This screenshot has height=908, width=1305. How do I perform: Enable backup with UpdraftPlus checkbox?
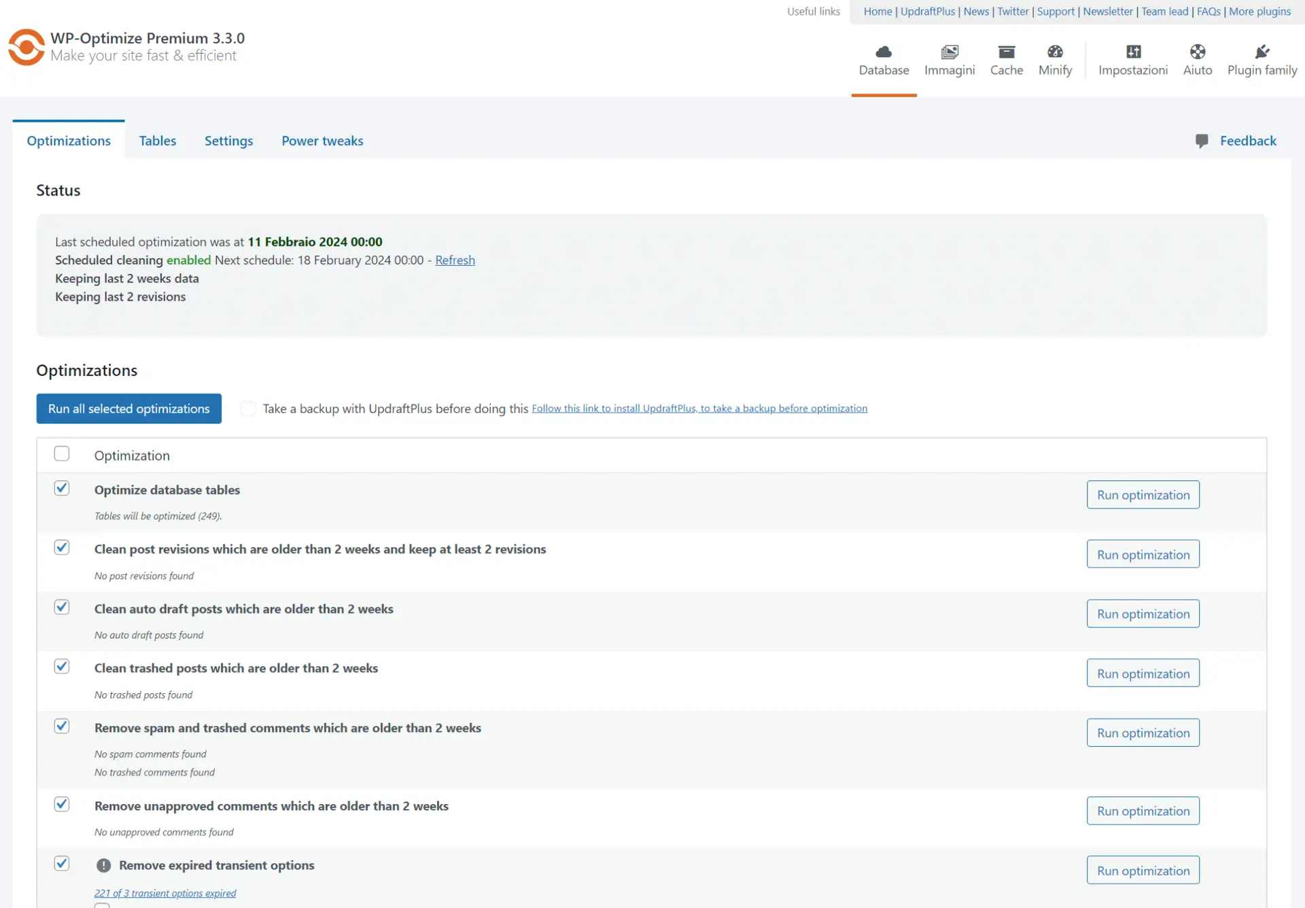tap(248, 408)
